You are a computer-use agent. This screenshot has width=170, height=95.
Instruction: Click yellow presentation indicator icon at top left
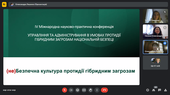[x=4, y=4]
